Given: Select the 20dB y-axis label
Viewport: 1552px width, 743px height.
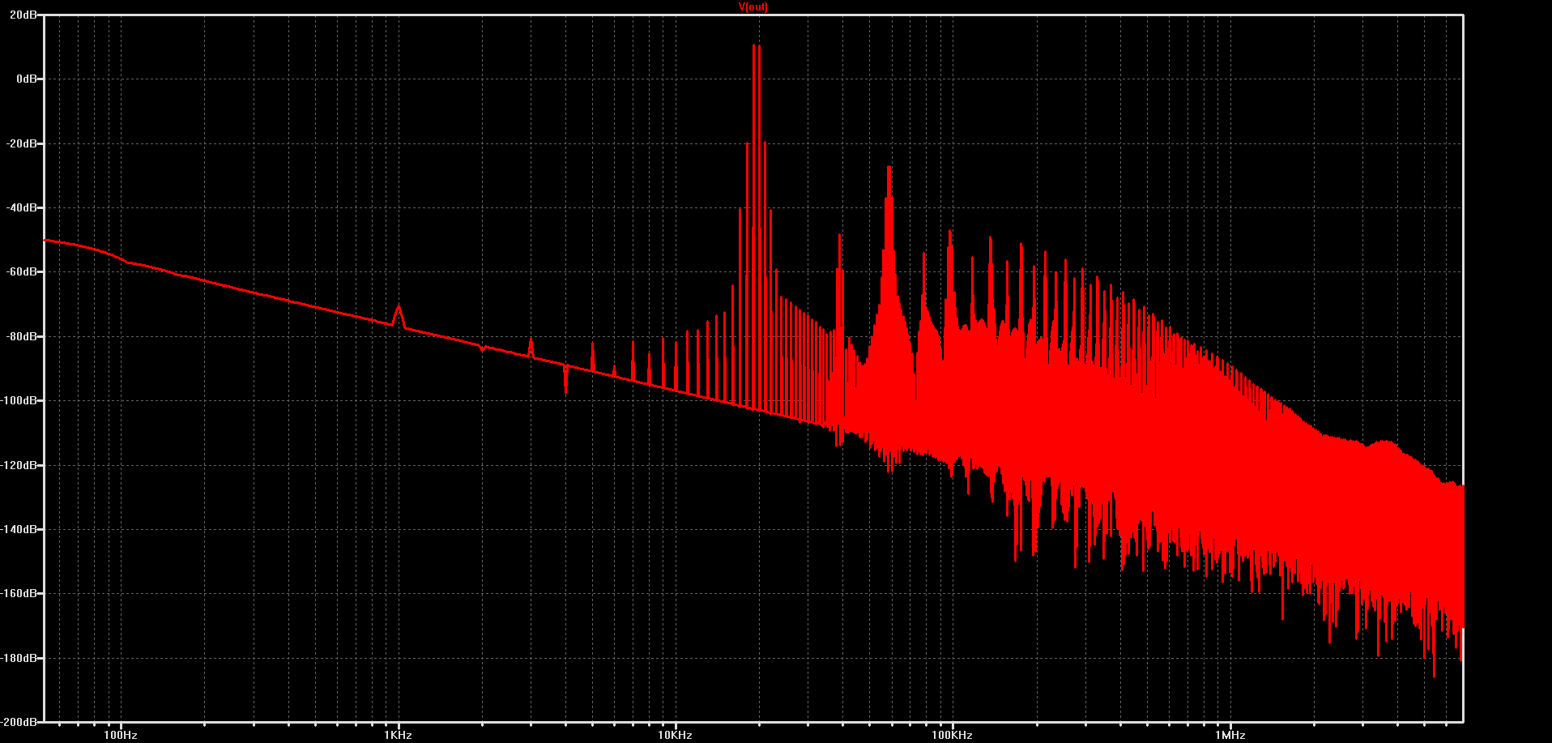Looking at the screenshot, I should [x=23, y=15].
